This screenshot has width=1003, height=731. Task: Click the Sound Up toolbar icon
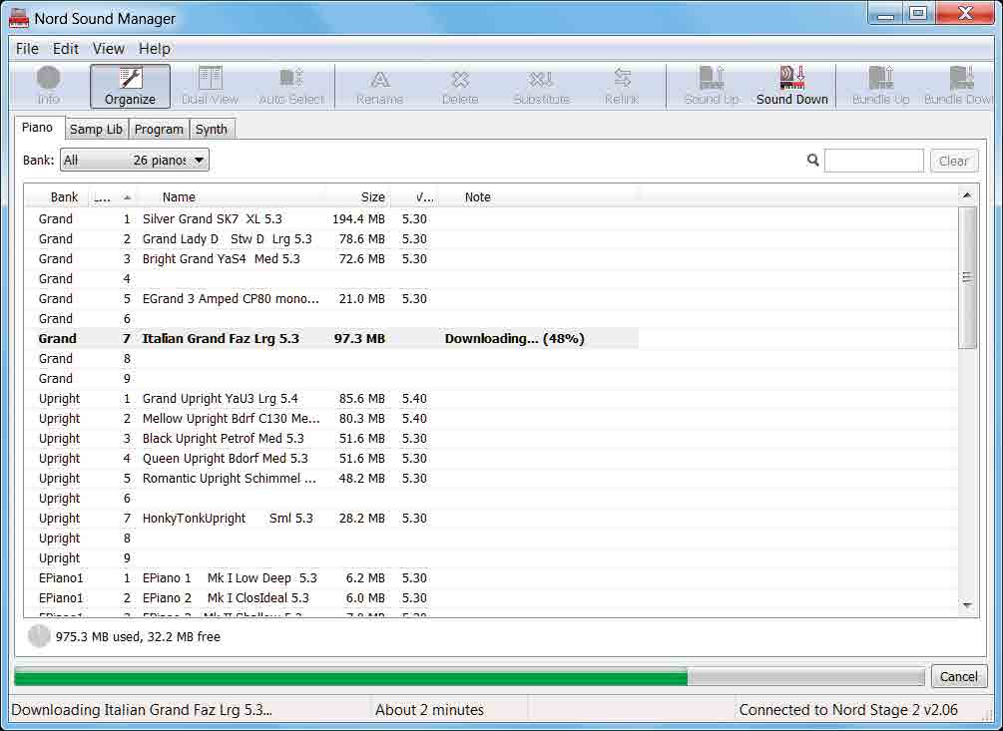pyautogui.click(x=712, y=86)
